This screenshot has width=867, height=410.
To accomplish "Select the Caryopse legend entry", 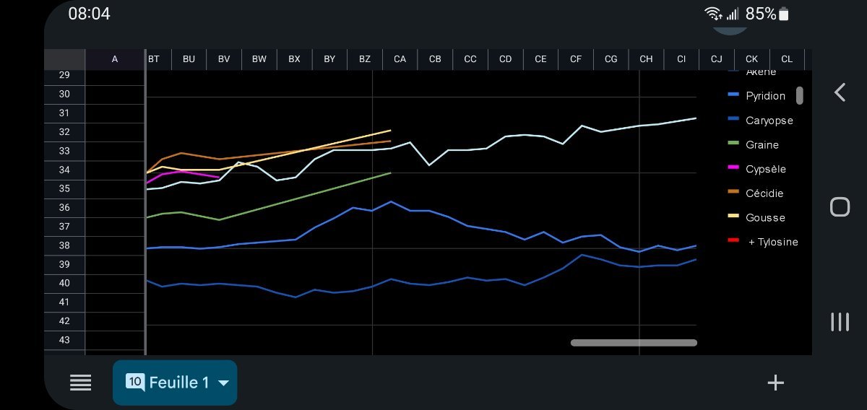I will [769, 121].
